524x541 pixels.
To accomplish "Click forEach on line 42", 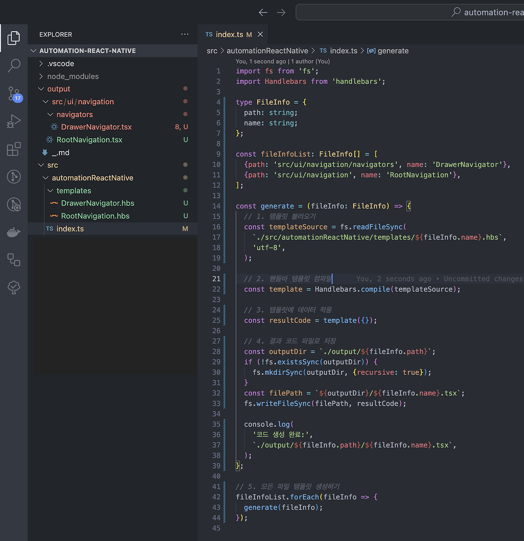I will [x=304, y=497].
